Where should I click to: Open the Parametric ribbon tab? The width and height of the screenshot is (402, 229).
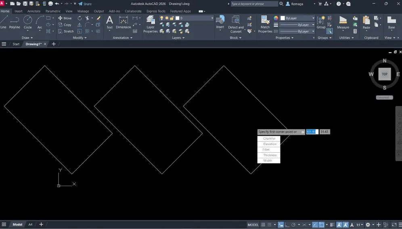[53, 11]
